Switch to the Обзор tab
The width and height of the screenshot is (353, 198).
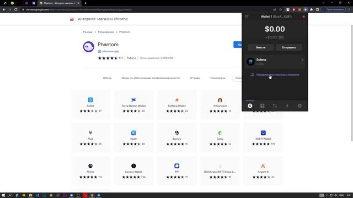pyautogui.click(x=107, y=78)
